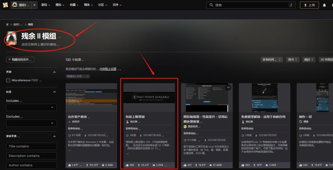This screenshot has width=333, height=170.
Task: Click into the 搜索 search field
Action: point(251,5)
